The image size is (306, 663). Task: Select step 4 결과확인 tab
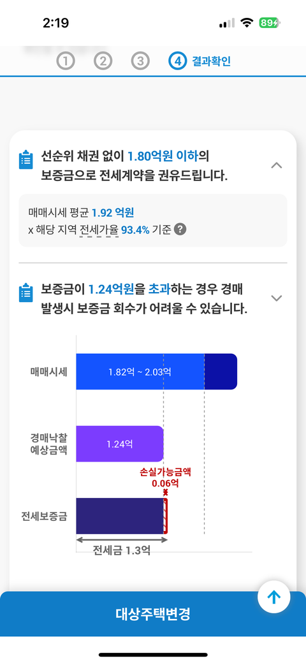click(x=200, y=61)
